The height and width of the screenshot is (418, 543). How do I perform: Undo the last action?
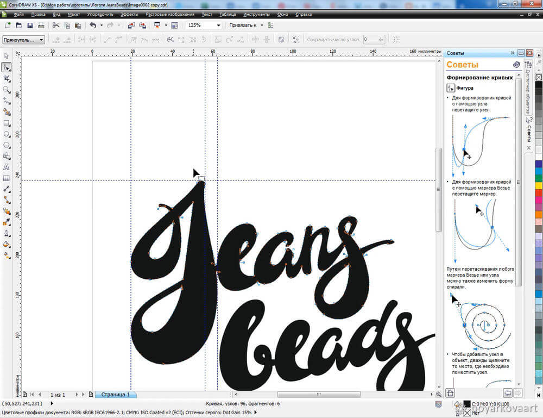93,26
